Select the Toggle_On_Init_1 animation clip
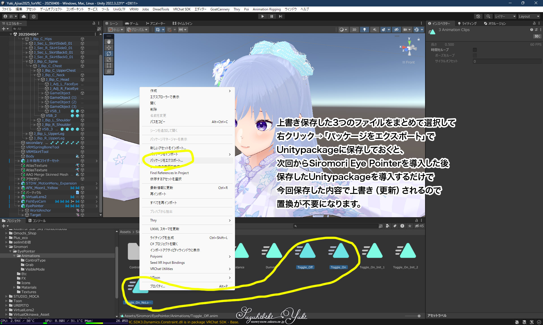Screen dimensions: 543x325 372,256
